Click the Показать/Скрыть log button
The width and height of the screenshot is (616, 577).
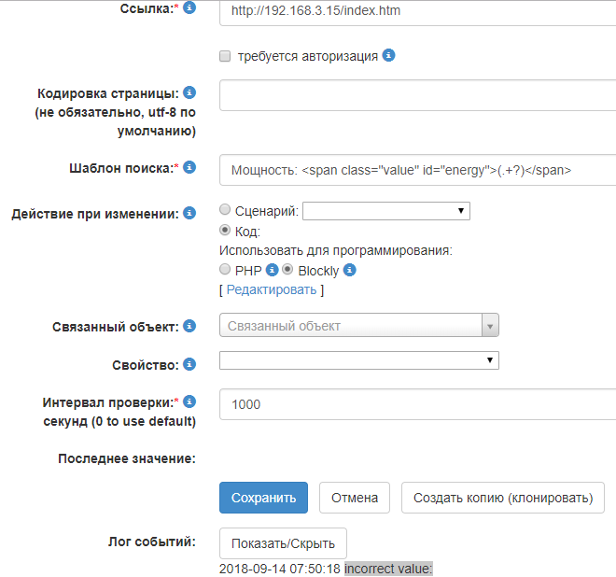[x=283, y=543]
